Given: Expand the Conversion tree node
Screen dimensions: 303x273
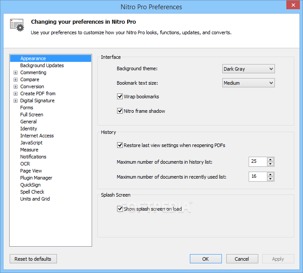Looking at the screenshot, I should (x=15, y=86).
